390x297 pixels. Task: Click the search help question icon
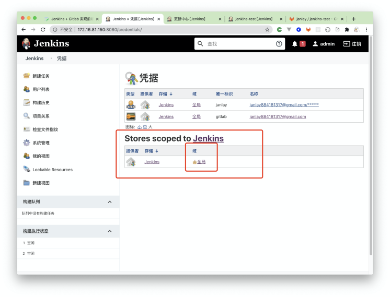tap(279, 44)
